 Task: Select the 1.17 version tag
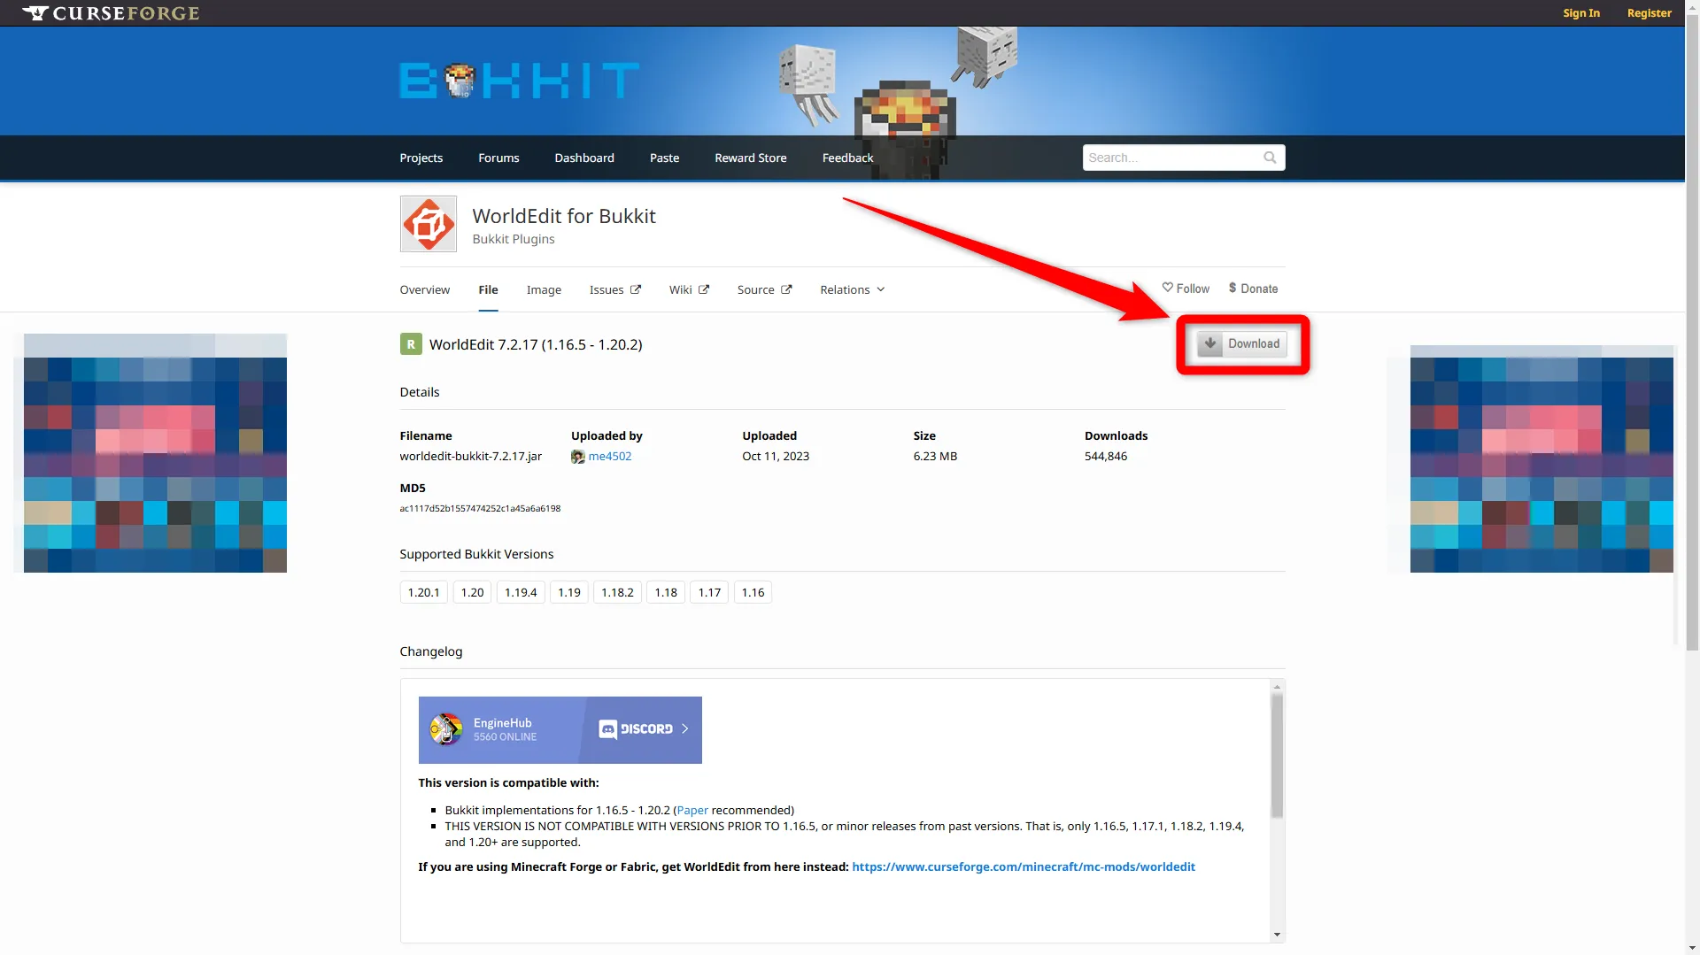709,592
